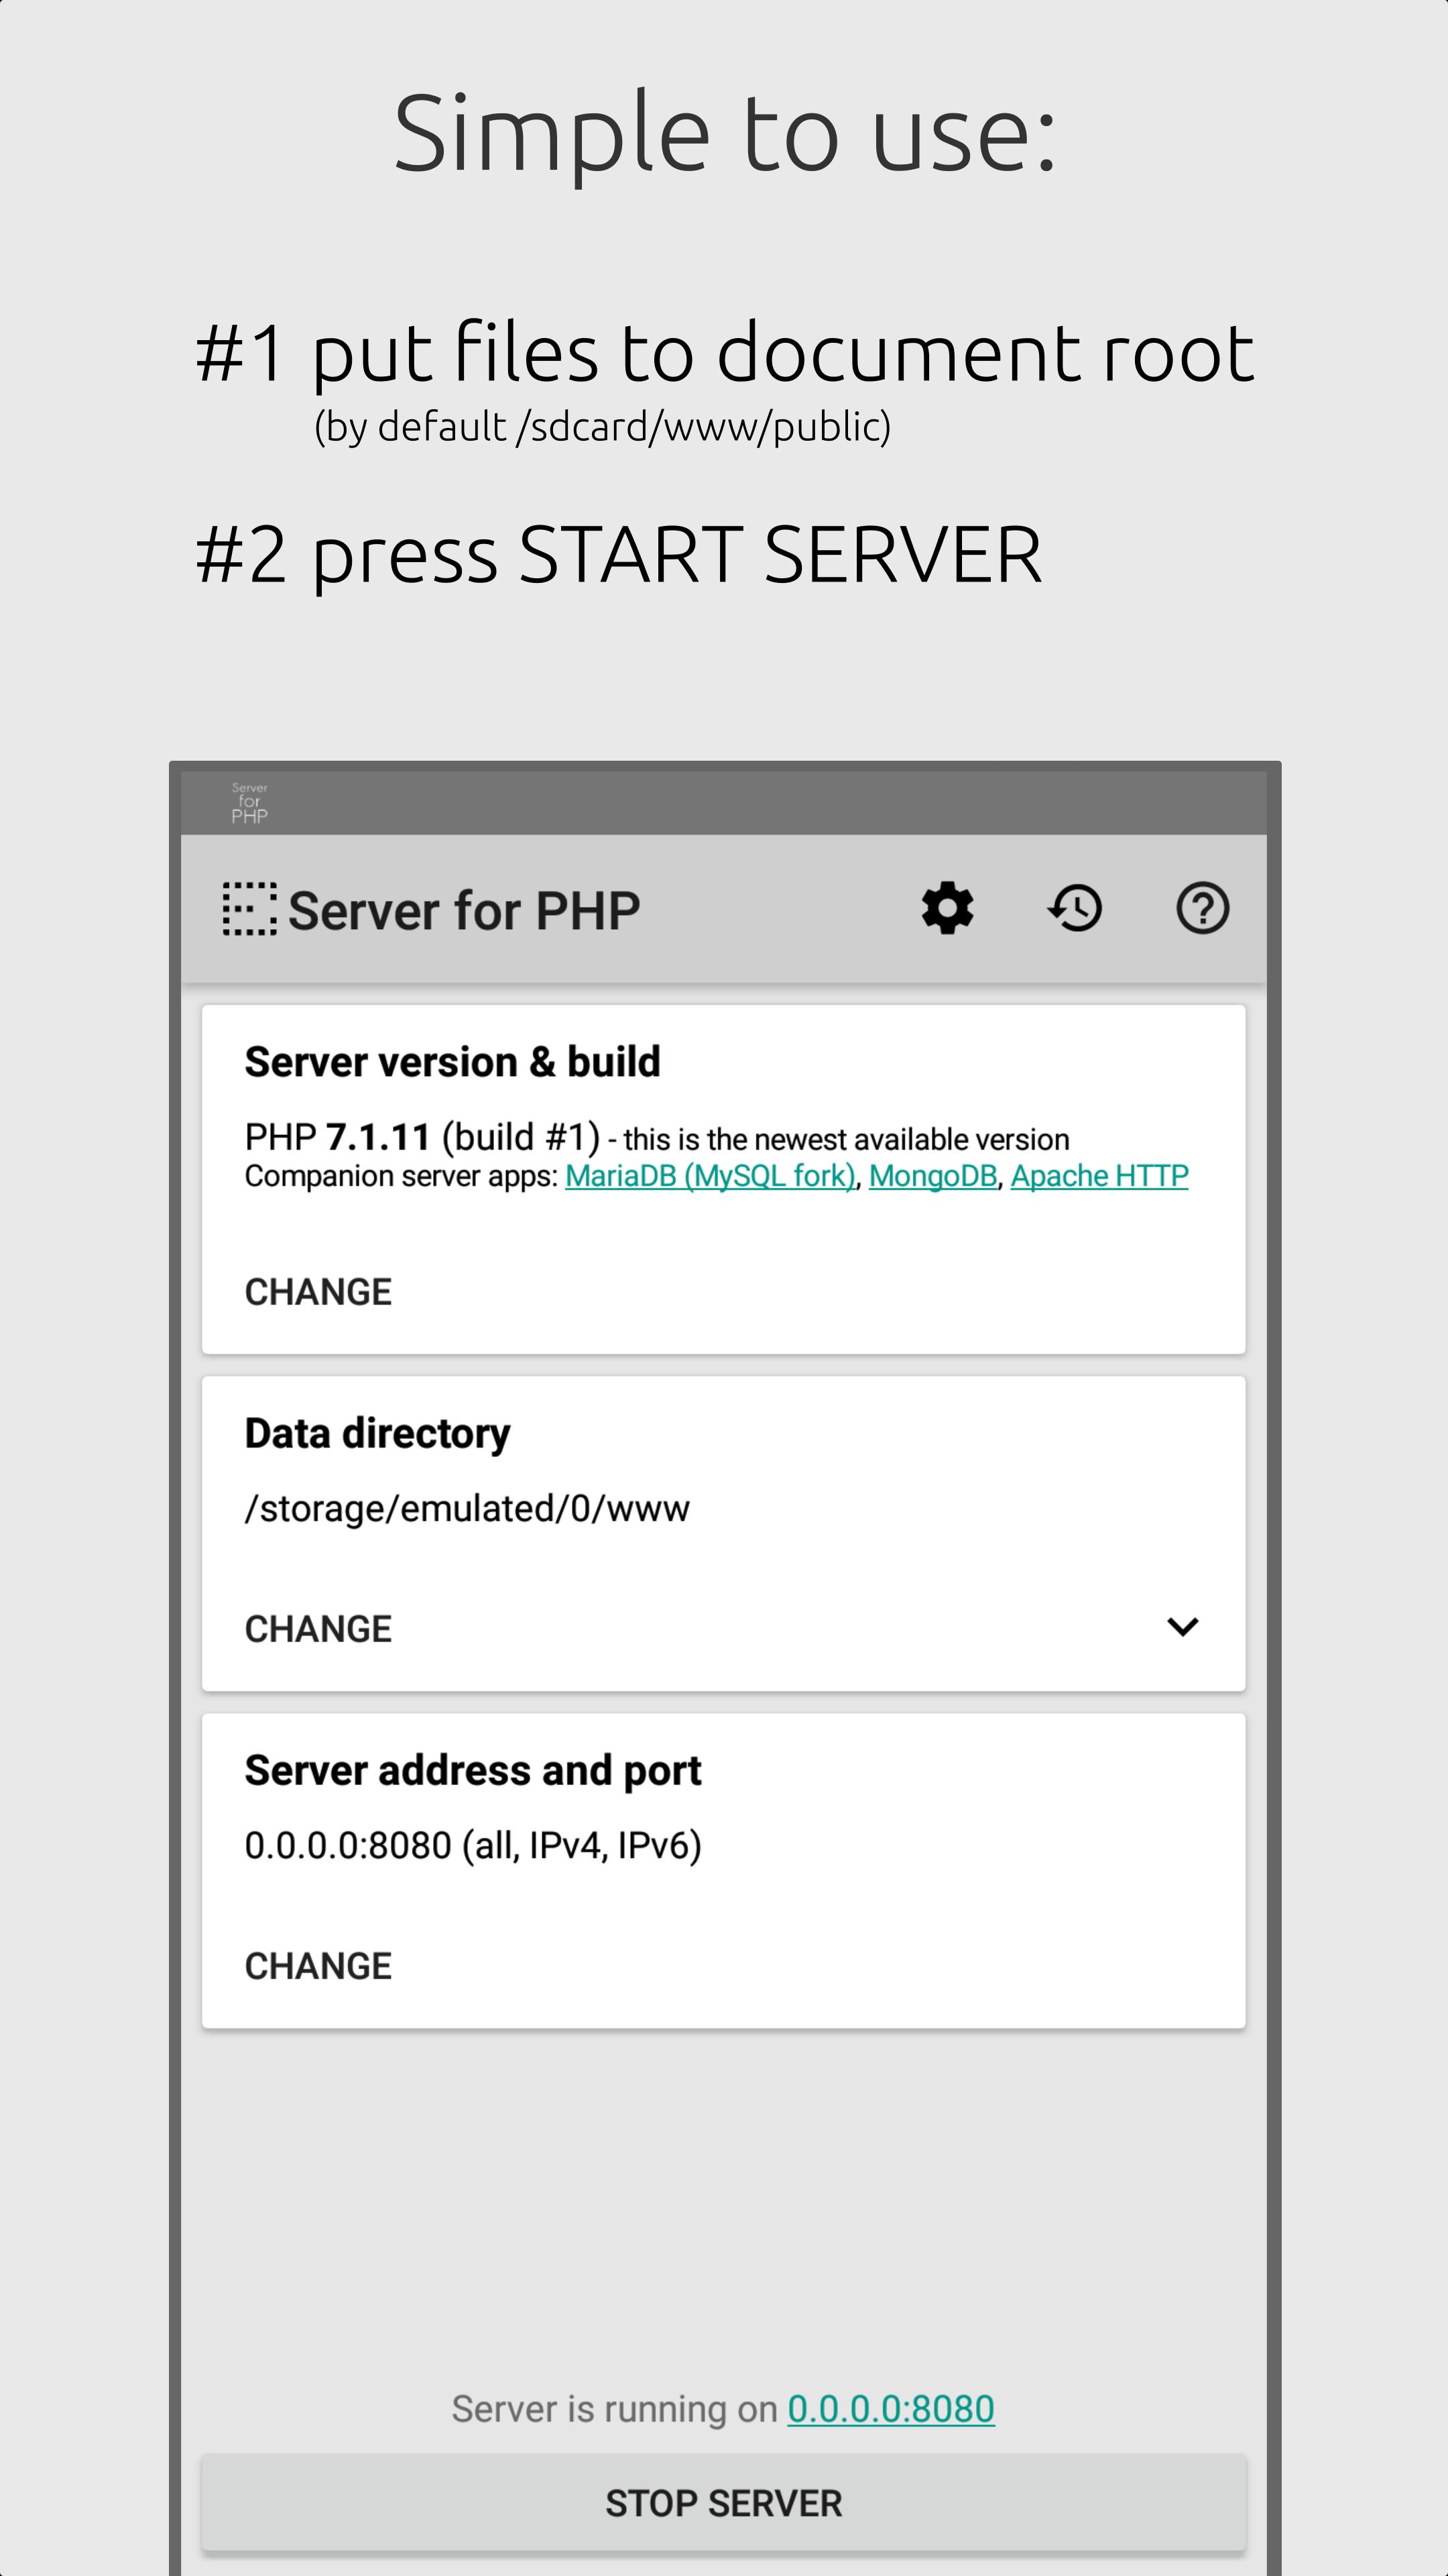Tap the Server version & build heading

tap(452, 1062)
